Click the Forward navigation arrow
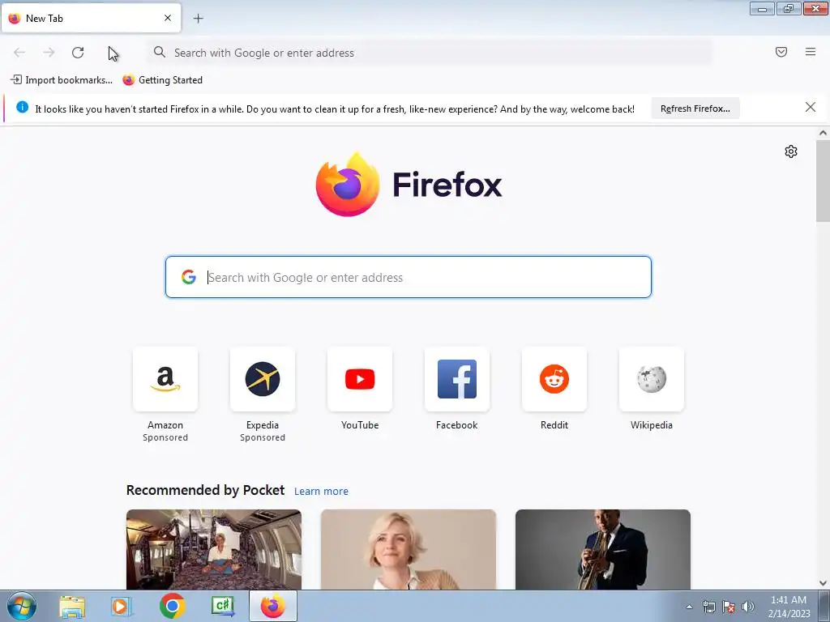 (x=49, y=53)
